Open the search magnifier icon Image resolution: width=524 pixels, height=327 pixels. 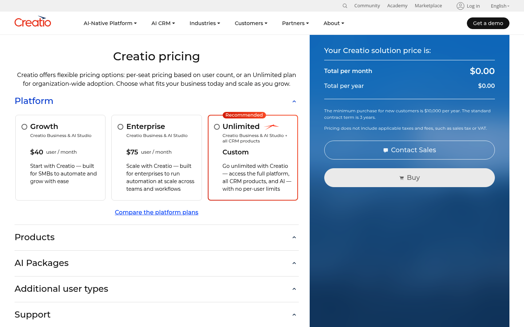[x=345, y=6]
